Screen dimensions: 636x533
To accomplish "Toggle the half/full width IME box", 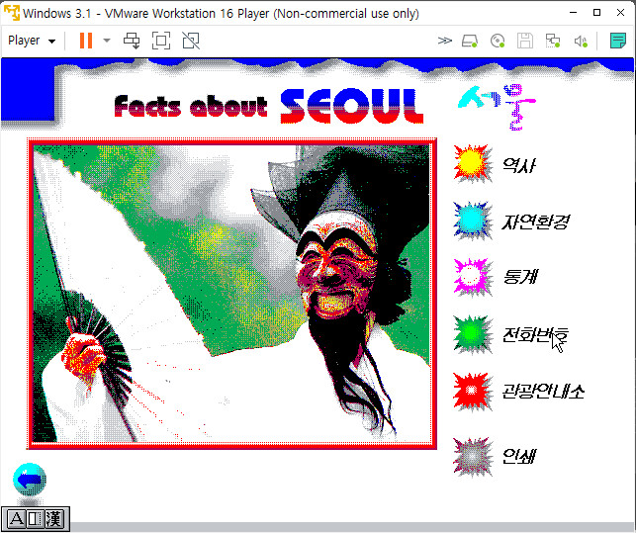I will coord(36,519).
